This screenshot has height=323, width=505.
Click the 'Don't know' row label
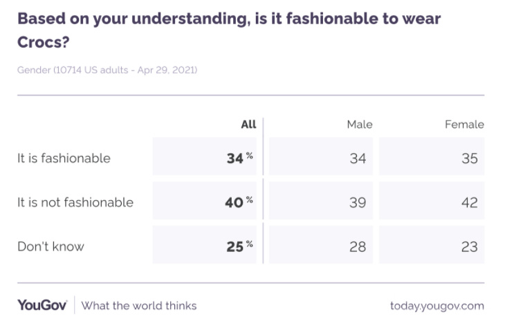tap(50, 246)
